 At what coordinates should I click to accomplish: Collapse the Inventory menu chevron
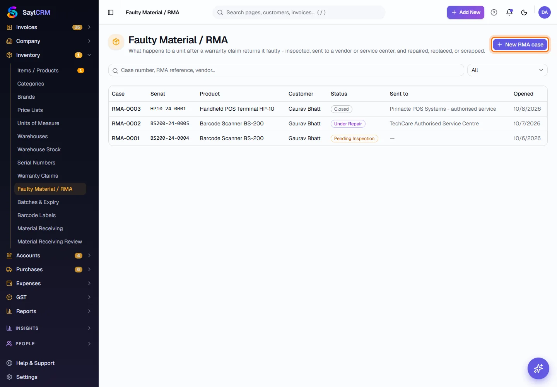point(89,55)
